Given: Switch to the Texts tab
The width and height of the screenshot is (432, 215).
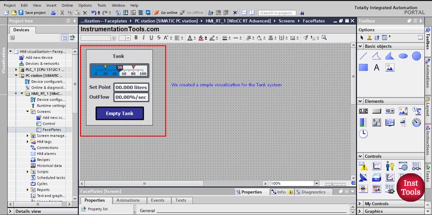Looking at the screenshot, I should pyautogui.click(x=180, y=200).
